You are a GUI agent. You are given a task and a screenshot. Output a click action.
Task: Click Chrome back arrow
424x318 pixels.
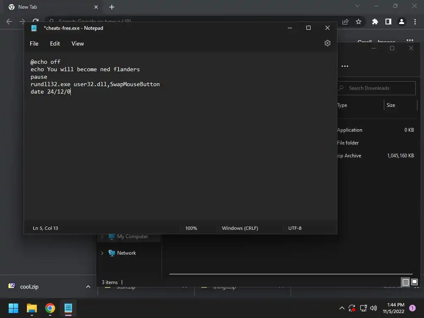pos(9,22)
